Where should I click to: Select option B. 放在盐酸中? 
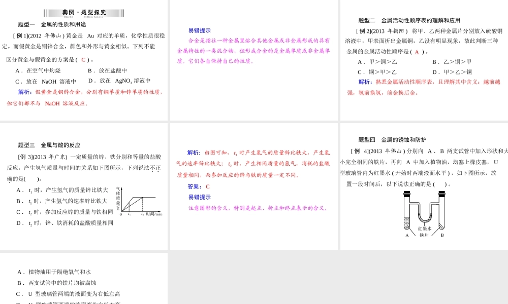[108, 70]
